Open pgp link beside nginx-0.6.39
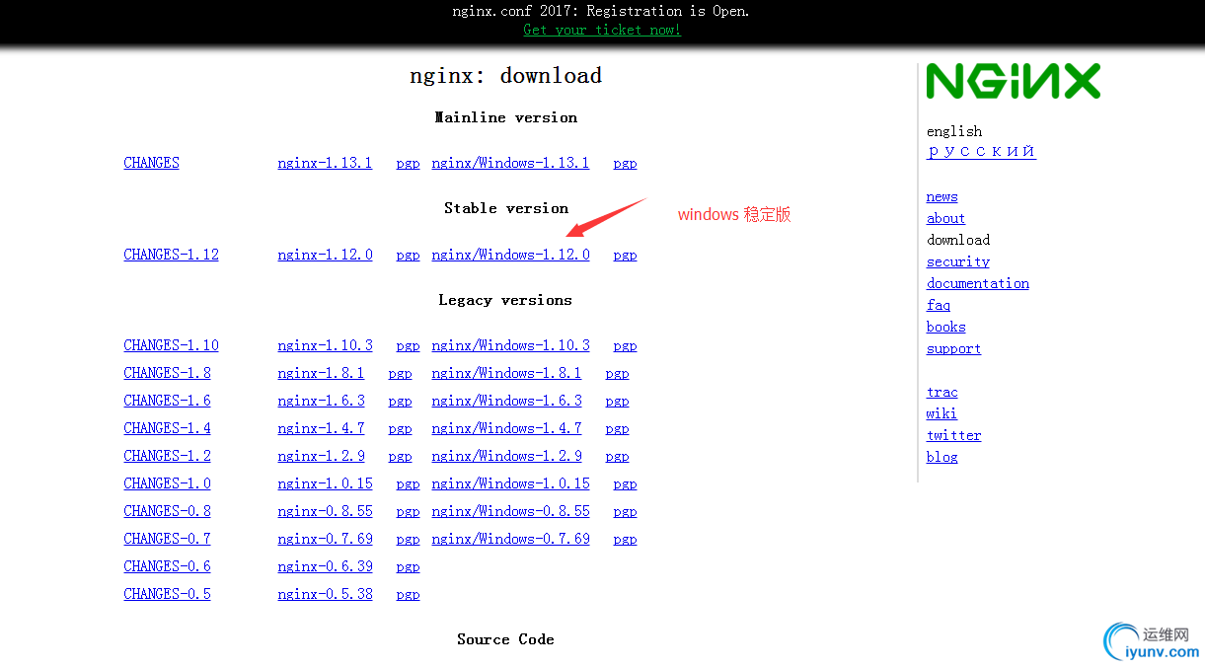The width and height of the screenshot is (1205, 668). pyautogui.click(x=408, y=567)
